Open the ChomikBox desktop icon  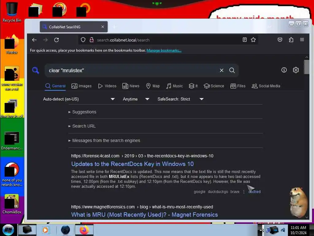click(x=12, y=204)
